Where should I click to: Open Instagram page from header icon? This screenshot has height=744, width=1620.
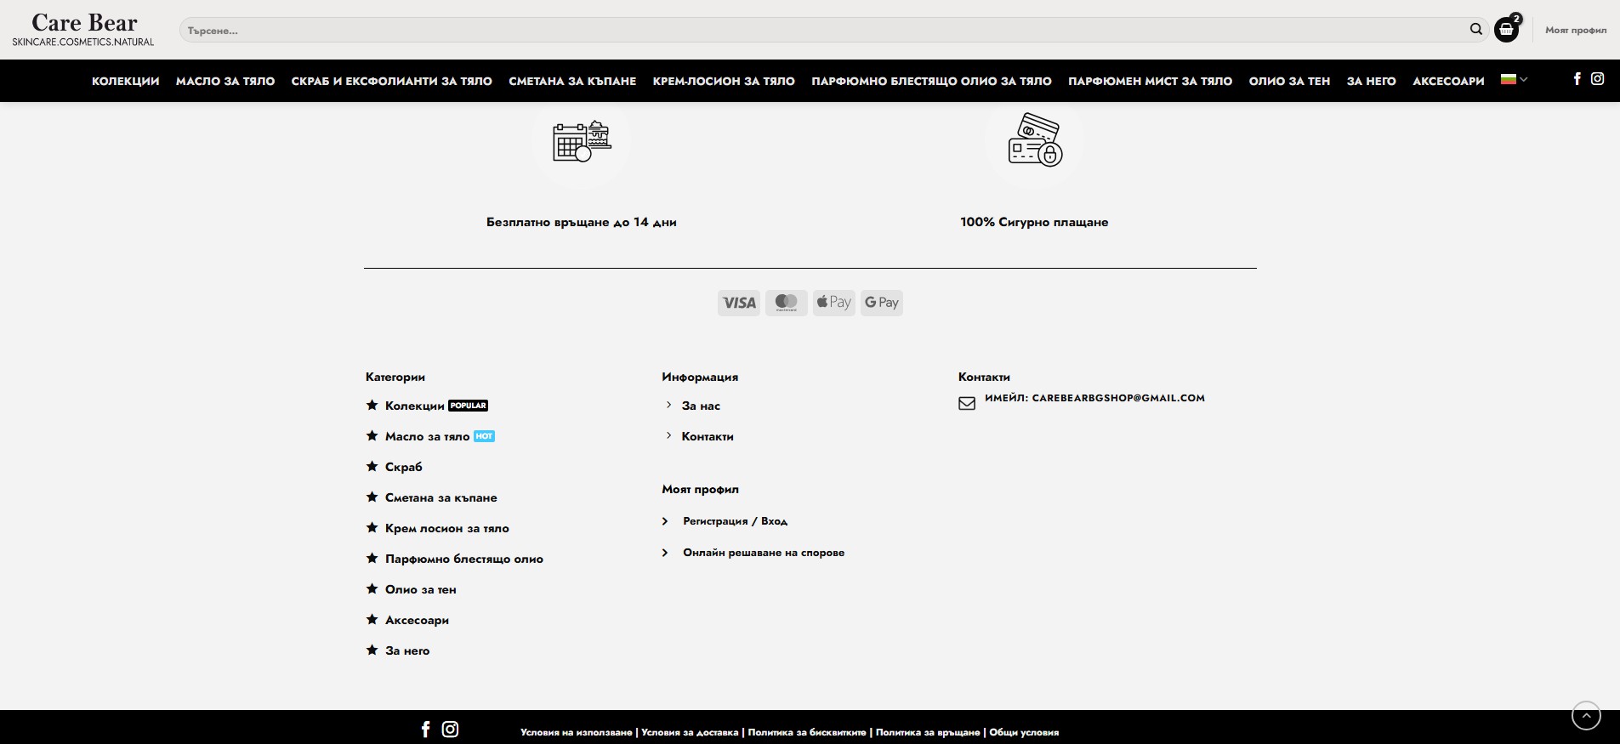coord(1597,79)
